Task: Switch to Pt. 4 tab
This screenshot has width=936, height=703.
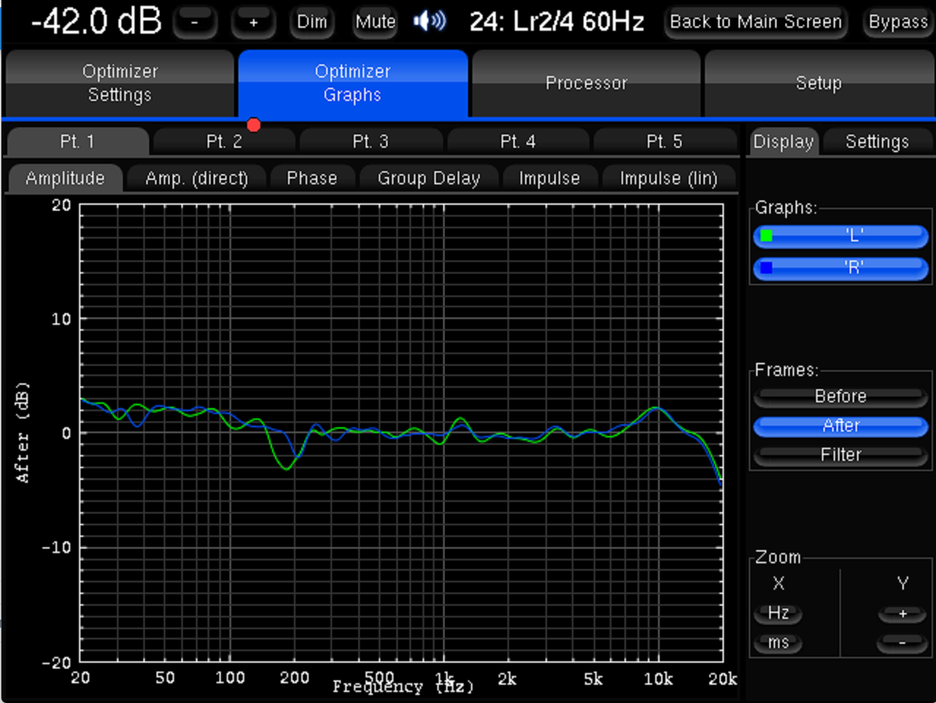Action: point(518,142)
